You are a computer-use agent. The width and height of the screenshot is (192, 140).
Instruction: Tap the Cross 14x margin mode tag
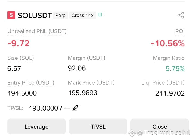pyautogui.click(x=83, y=15)
